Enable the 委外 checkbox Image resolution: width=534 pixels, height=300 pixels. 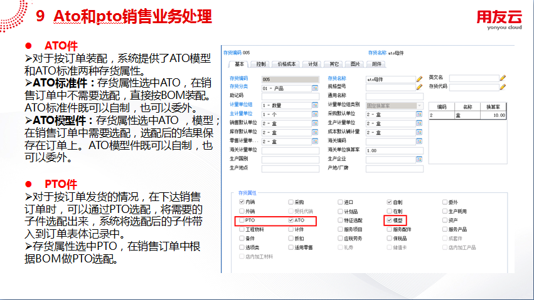445,202
